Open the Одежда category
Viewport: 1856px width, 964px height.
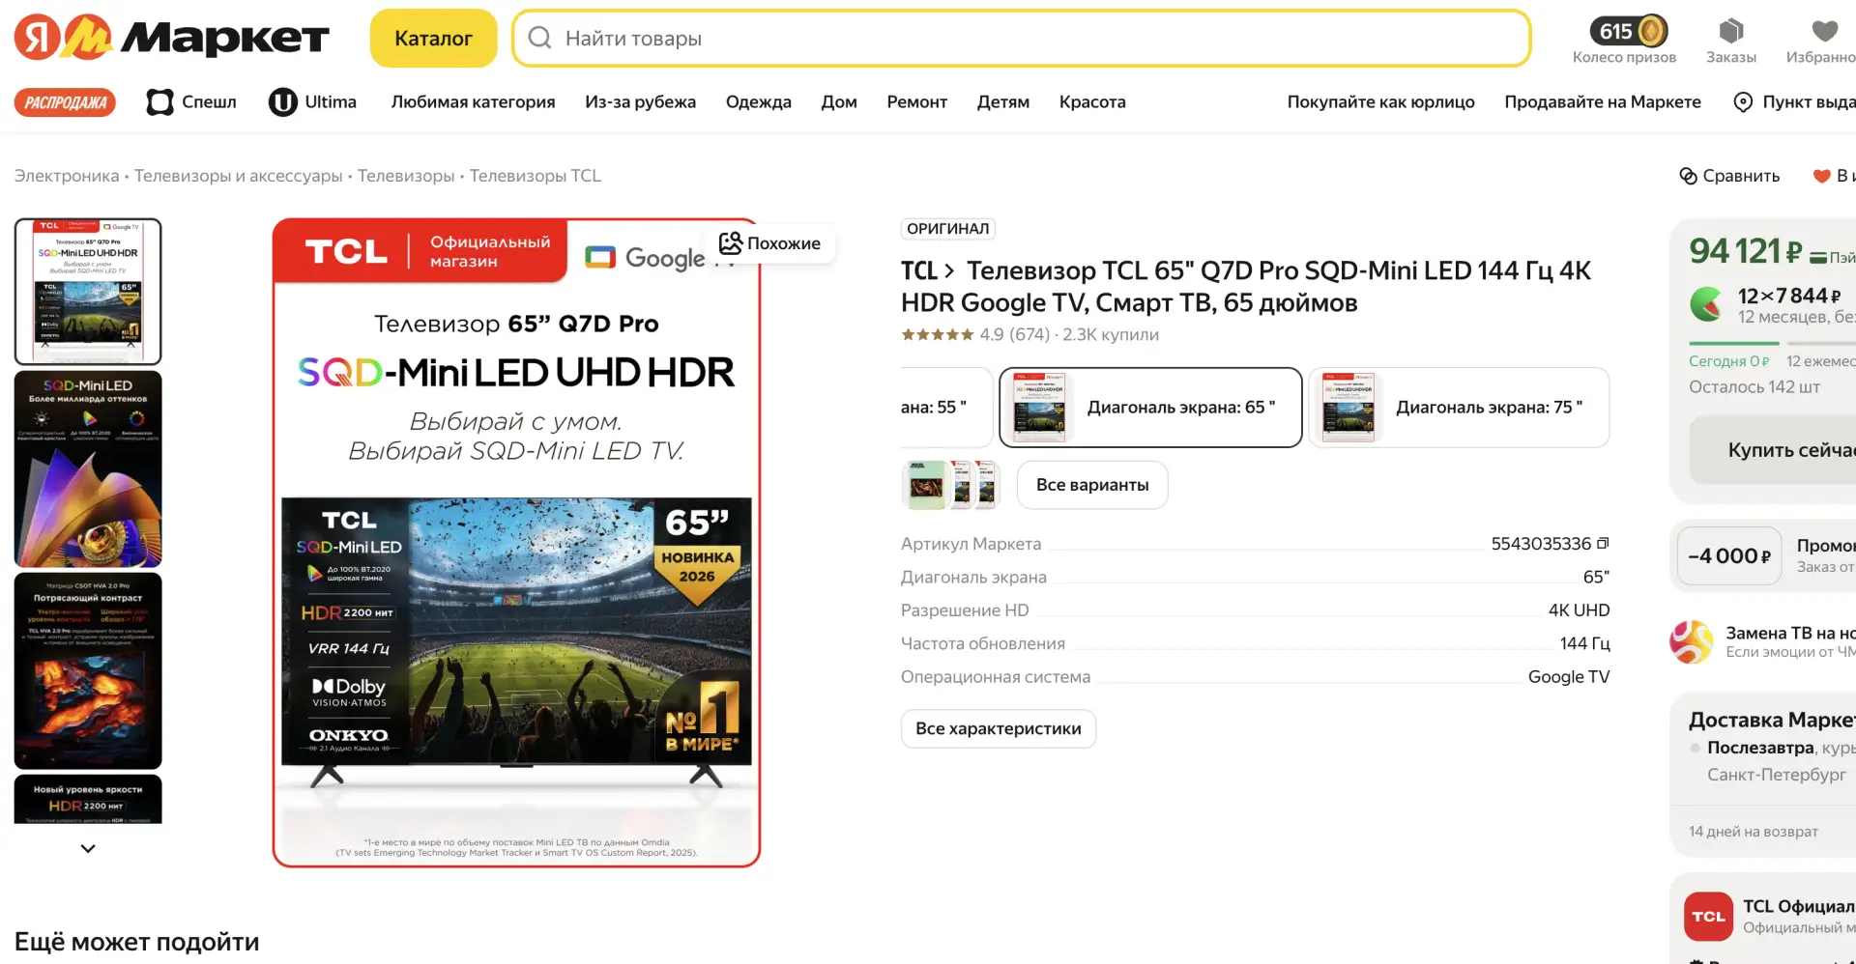pos(759,102)
